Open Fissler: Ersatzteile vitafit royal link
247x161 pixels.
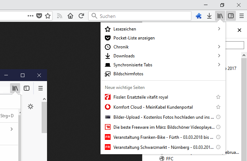[x=141, y=97]
